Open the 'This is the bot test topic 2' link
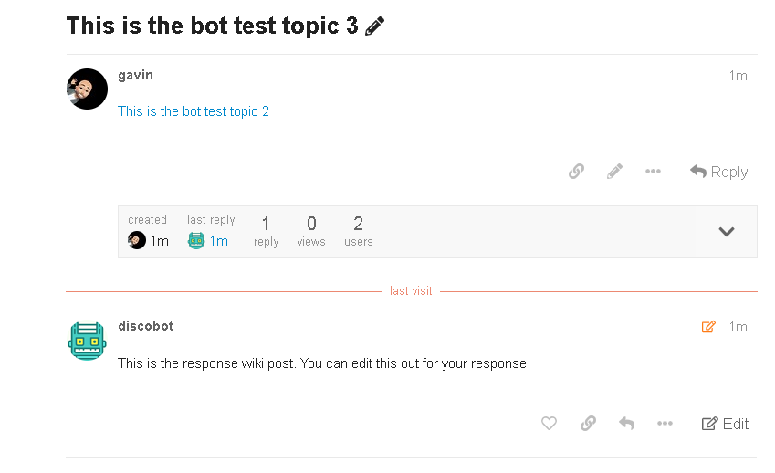775x473 pixels. click(194, 111)
